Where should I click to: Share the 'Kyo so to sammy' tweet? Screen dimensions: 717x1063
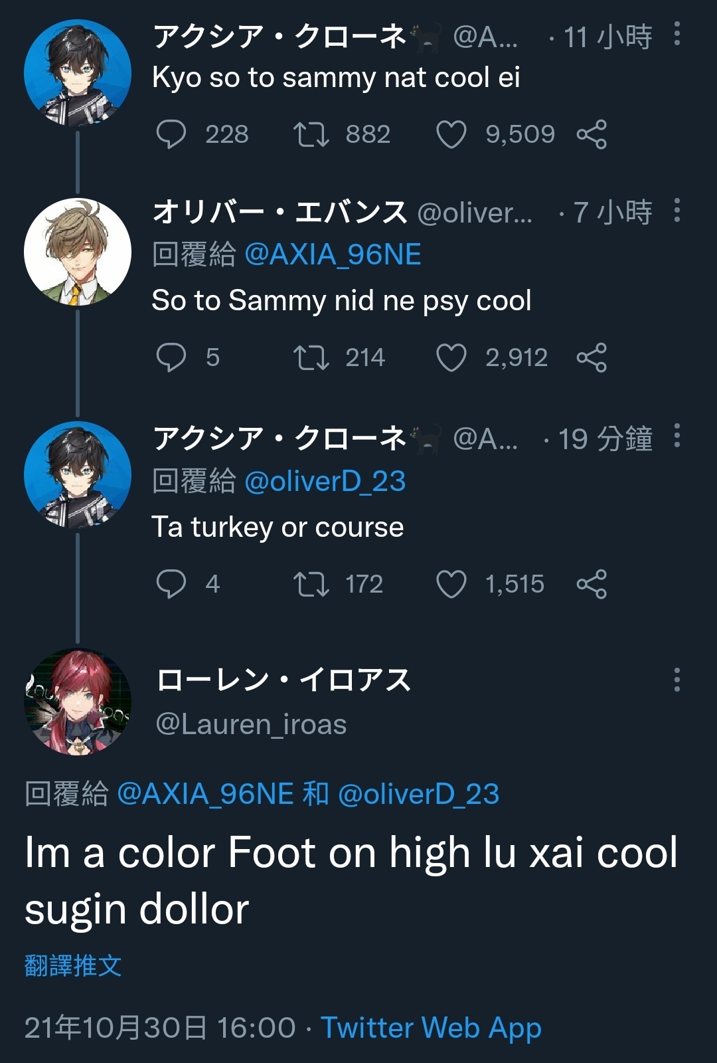point(592,134)
